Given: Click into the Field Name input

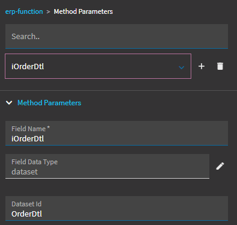Looking at the screenshot, I should click(117, 133).
